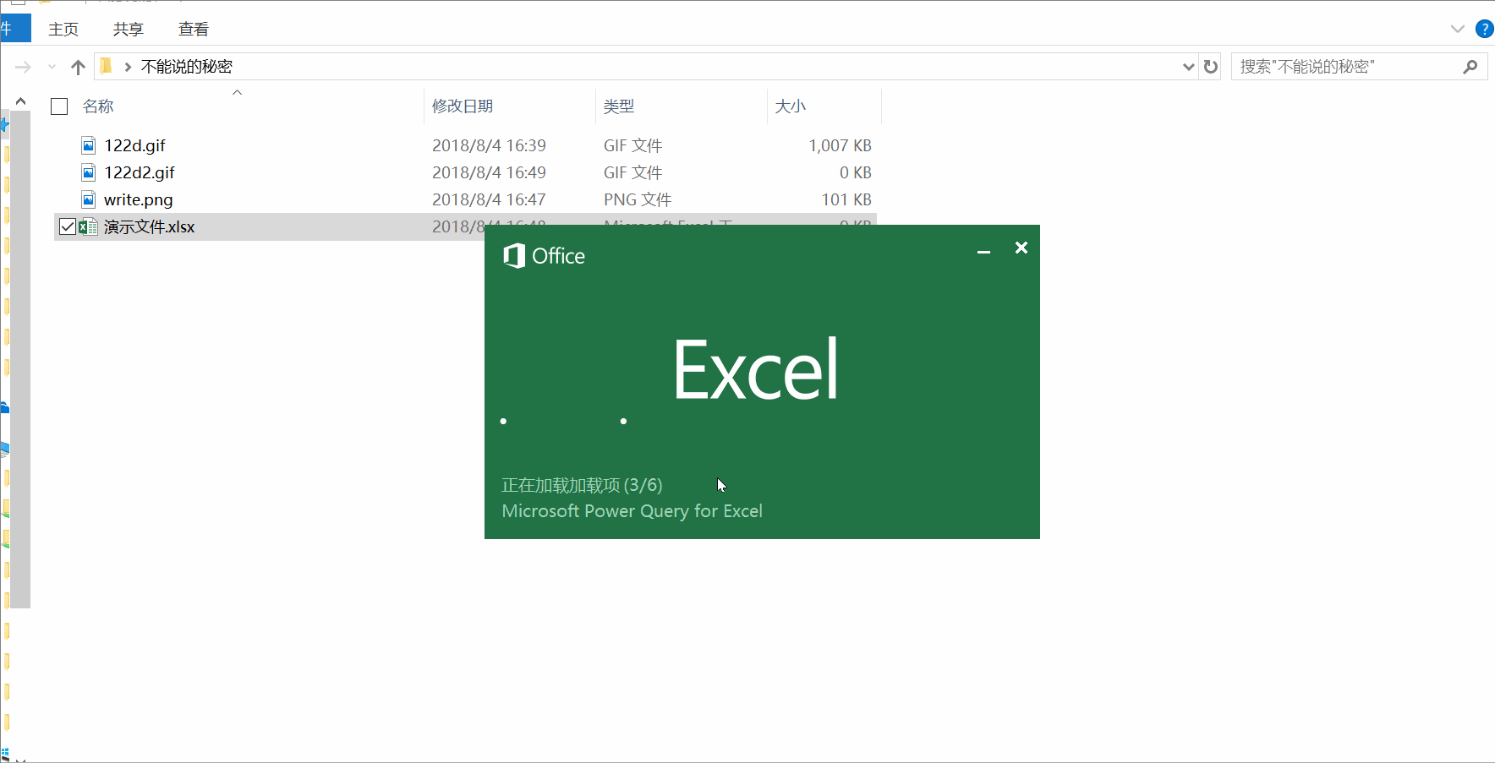Image resolution: width=1495 pixels, height=763 pixels.
Task: Open the address bar history dropdown
Action: (x=1189, y=66)
